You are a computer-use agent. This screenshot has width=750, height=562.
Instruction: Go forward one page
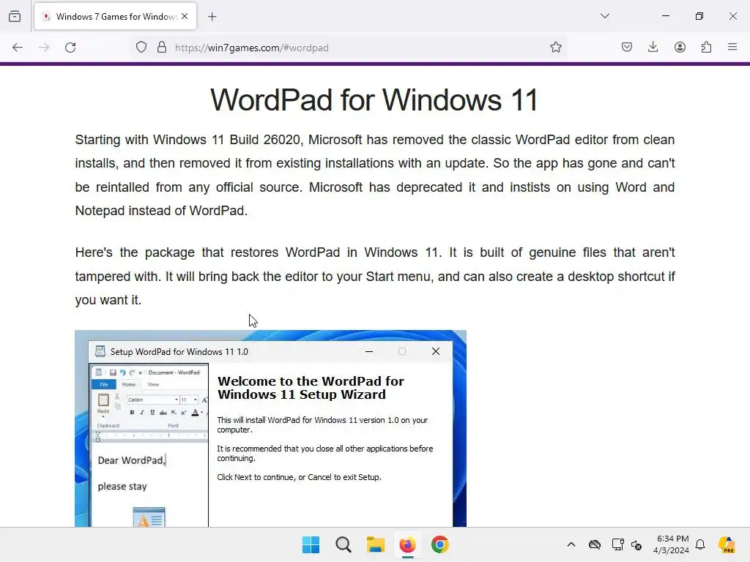pos(44,48)
